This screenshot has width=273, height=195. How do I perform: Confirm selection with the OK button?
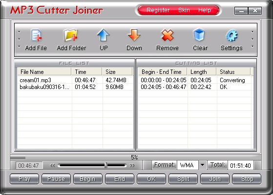[151, 179]
